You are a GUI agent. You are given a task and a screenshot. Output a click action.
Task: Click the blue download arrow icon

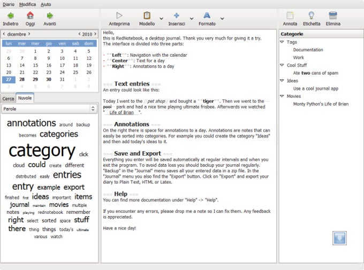[339, 238]
